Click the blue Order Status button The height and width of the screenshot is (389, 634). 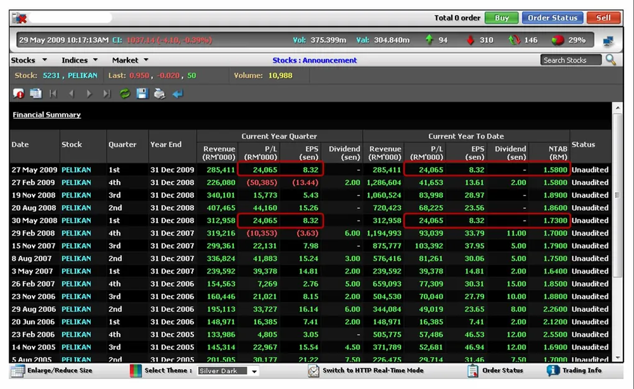point(553,18)
